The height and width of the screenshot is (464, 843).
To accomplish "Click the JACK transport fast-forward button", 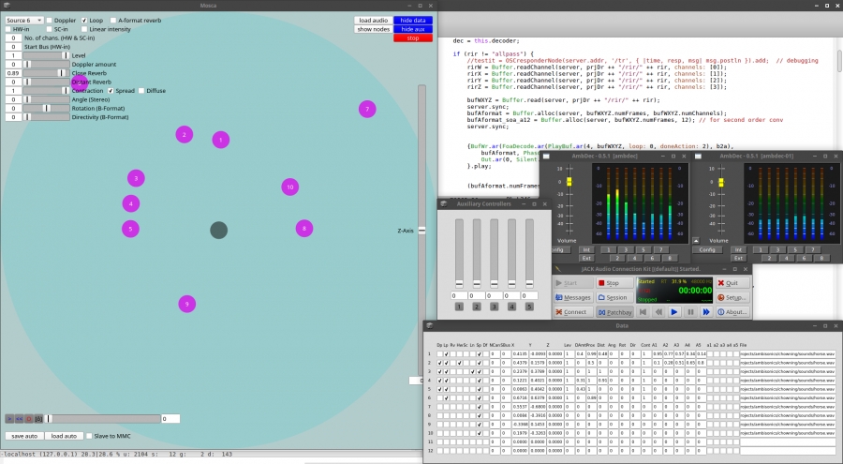I will tap(706, 311).
